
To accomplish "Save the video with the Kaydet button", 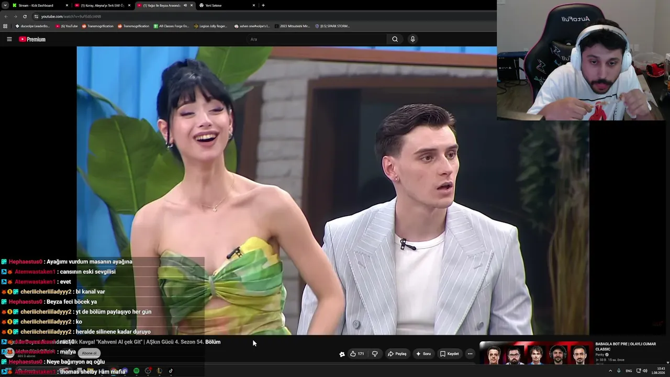I will 449,354.
